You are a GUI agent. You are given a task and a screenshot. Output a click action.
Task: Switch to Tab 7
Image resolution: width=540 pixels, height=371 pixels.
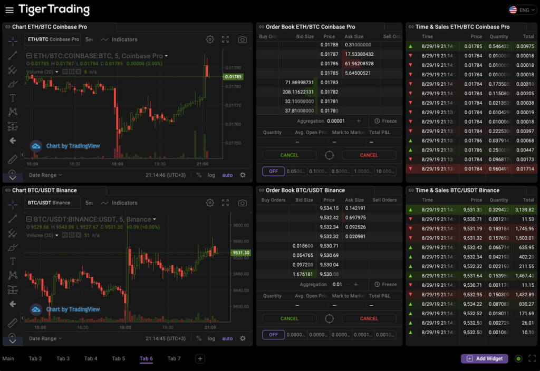tap(174, 358)
